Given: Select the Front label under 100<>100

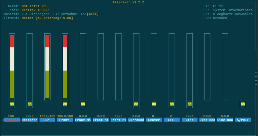Looking at the screenshot, I should coord(65,120).
